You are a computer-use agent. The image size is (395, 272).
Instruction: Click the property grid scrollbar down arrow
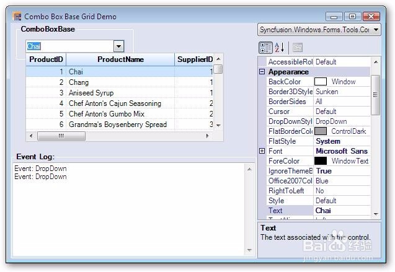point(376,214)
